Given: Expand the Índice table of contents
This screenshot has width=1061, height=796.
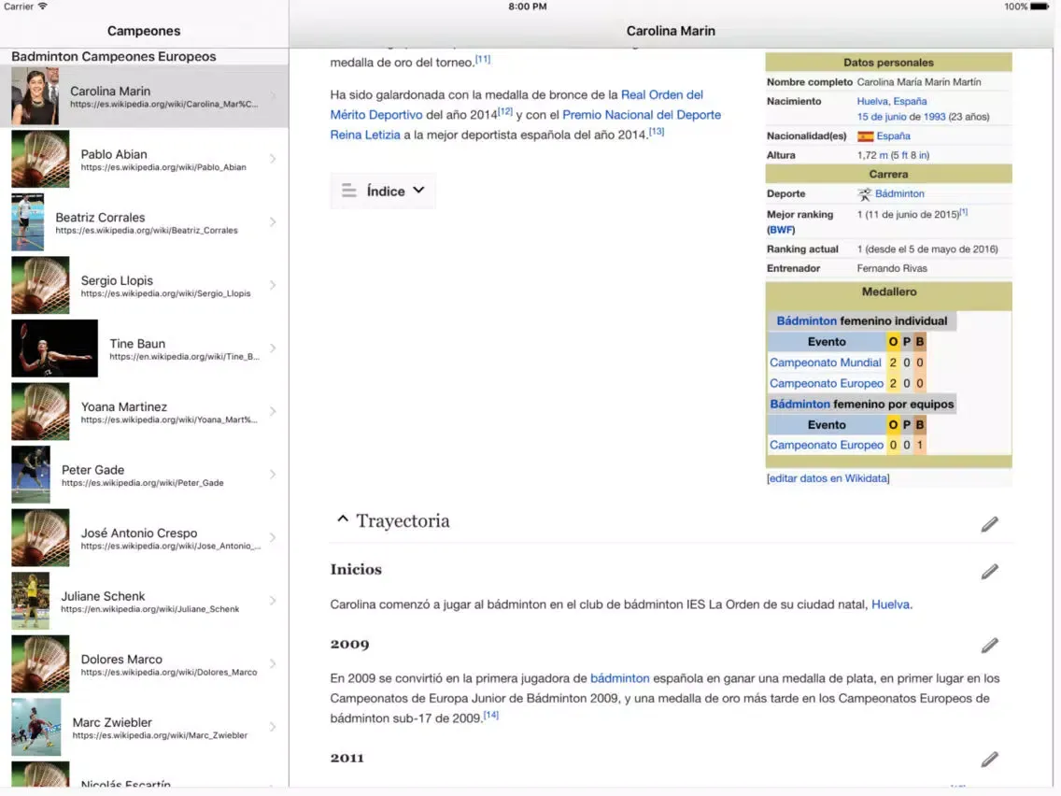Looking at the screenshot, I should coord(383,191).
